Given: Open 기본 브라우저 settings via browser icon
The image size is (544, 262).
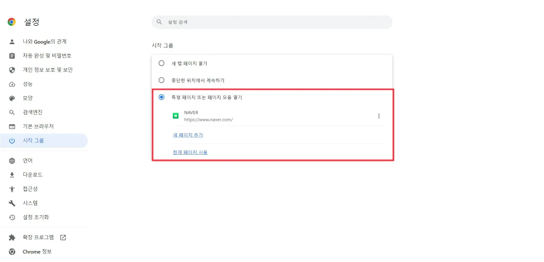Looking at the screenshot, I should coord(12,126).
